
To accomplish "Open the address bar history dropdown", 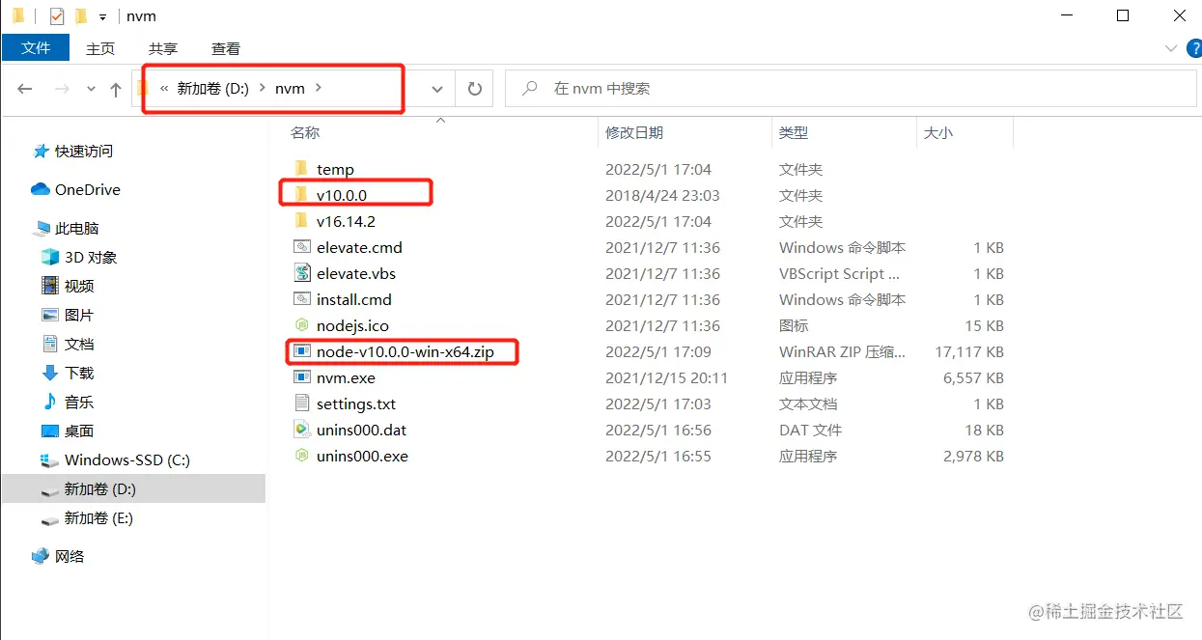I will [x=436, y=88].
